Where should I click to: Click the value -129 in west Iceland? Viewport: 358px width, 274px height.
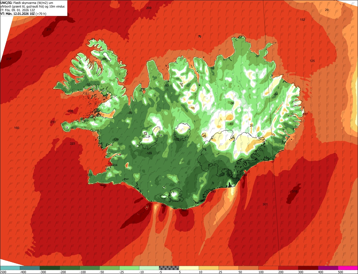(115, 140)
